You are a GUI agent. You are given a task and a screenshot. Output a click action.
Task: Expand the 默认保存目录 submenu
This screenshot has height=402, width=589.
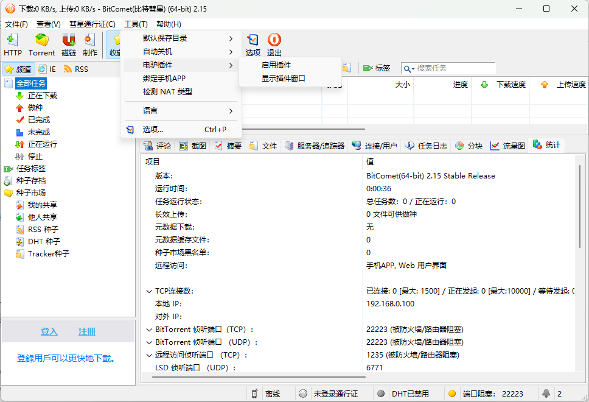pyautogui.click(x=181, y=38)
